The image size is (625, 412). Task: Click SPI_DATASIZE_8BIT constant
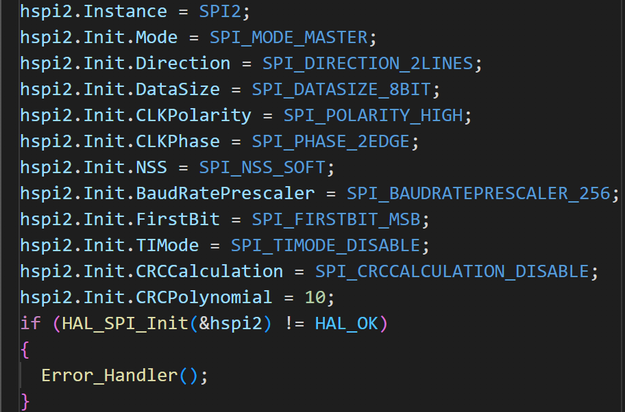point(341,90)
